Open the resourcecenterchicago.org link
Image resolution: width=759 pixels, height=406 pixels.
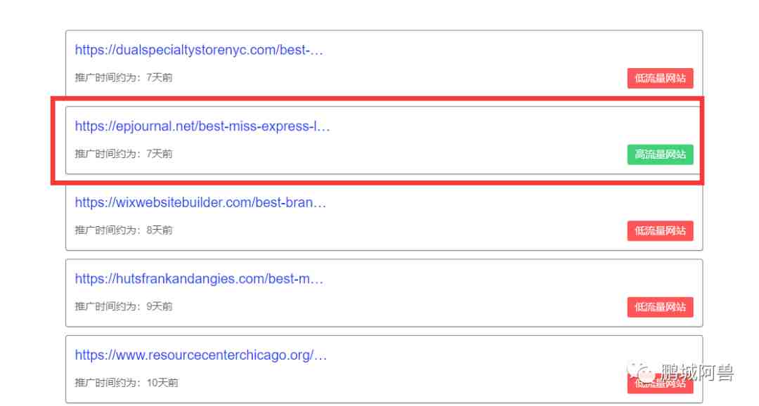201,355
